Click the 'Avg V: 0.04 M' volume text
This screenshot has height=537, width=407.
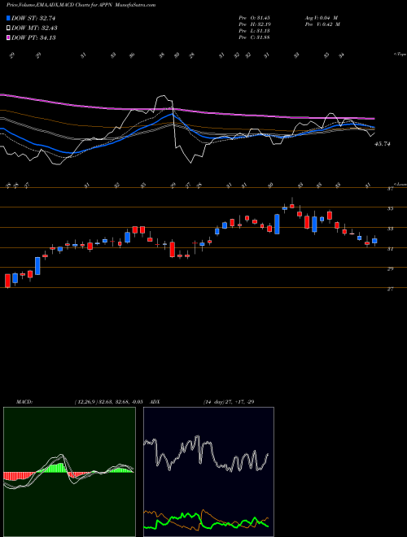tap(322, 18)
